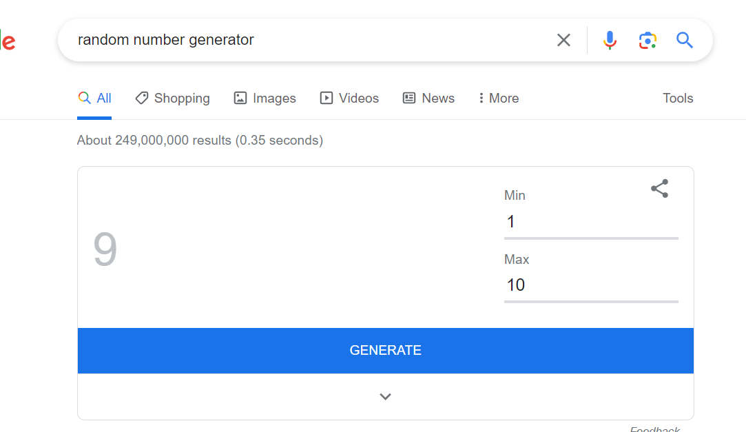Viewport: 746px width, 432px height.
Task: Edit the Max value field
Action: pyautogui.click(x=591, y=285)
